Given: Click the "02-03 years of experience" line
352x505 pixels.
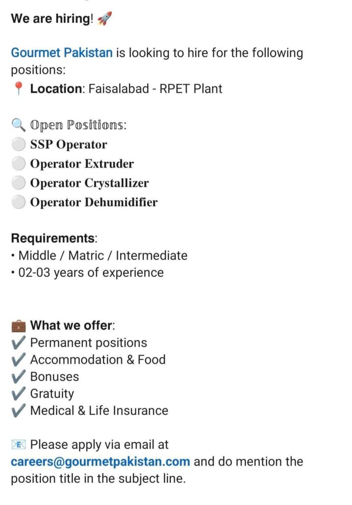Looking at the screenshot, I should pyautogui.click(x=91, y=273).
